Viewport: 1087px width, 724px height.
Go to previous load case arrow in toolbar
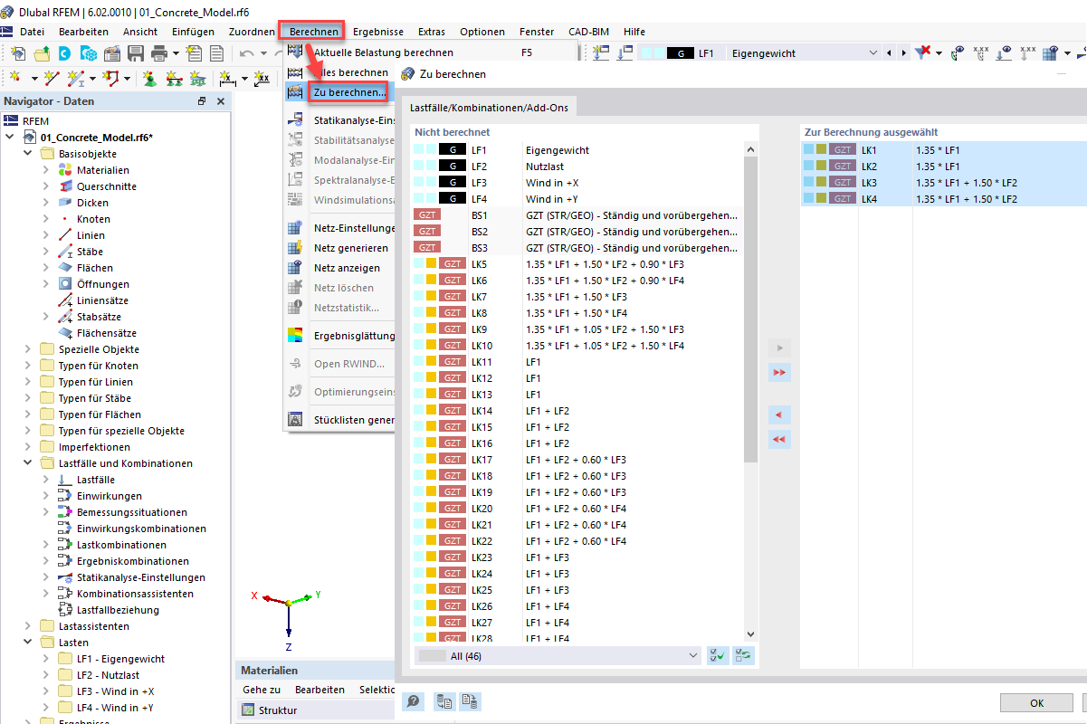(890, 53)
